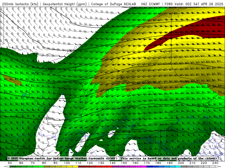The width and height of the screenshot is (225, 168).
Task: Pick the dark red swatch right of the 110 label
Action: pyautogui.click(x=81, y=167)
